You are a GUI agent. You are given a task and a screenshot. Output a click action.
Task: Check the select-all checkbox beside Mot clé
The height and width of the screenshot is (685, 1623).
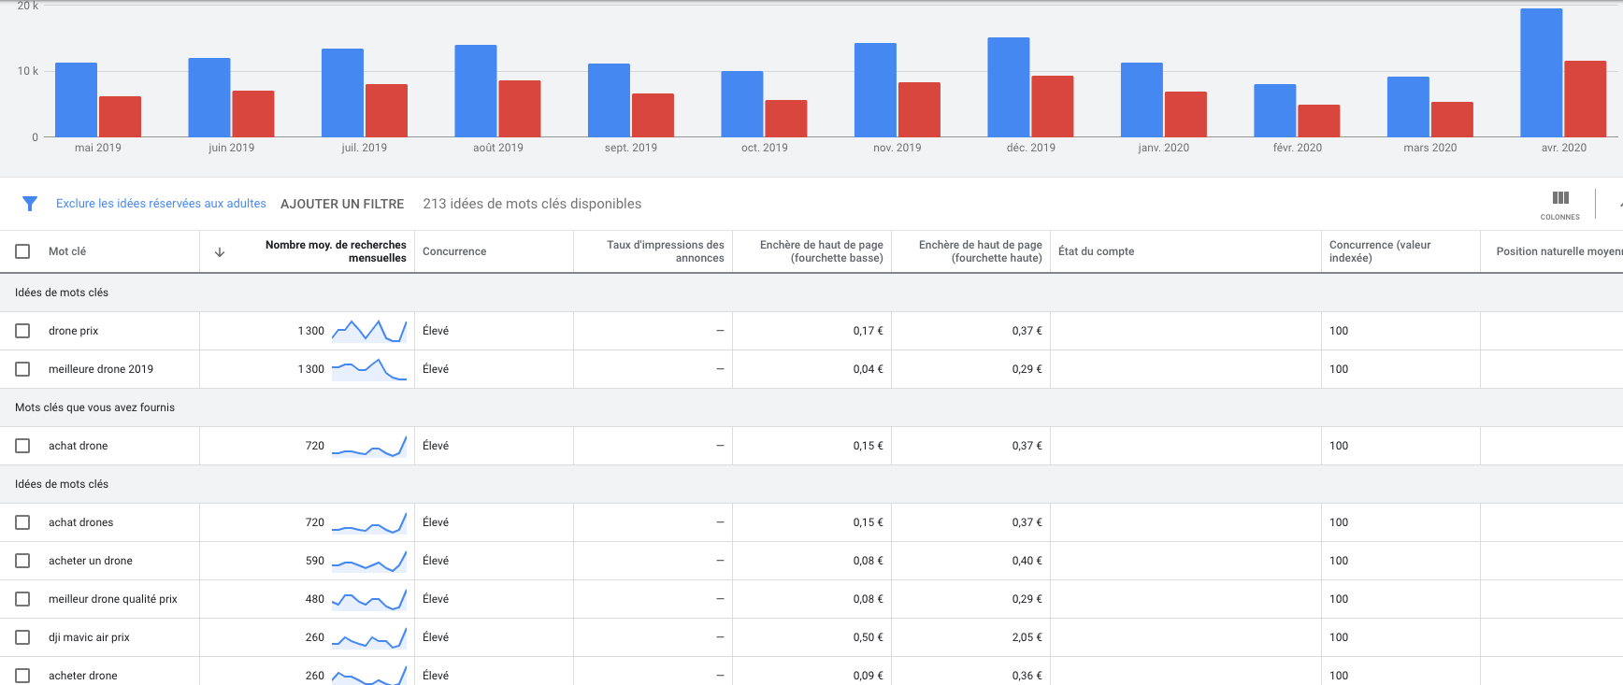tap(22, 251)
